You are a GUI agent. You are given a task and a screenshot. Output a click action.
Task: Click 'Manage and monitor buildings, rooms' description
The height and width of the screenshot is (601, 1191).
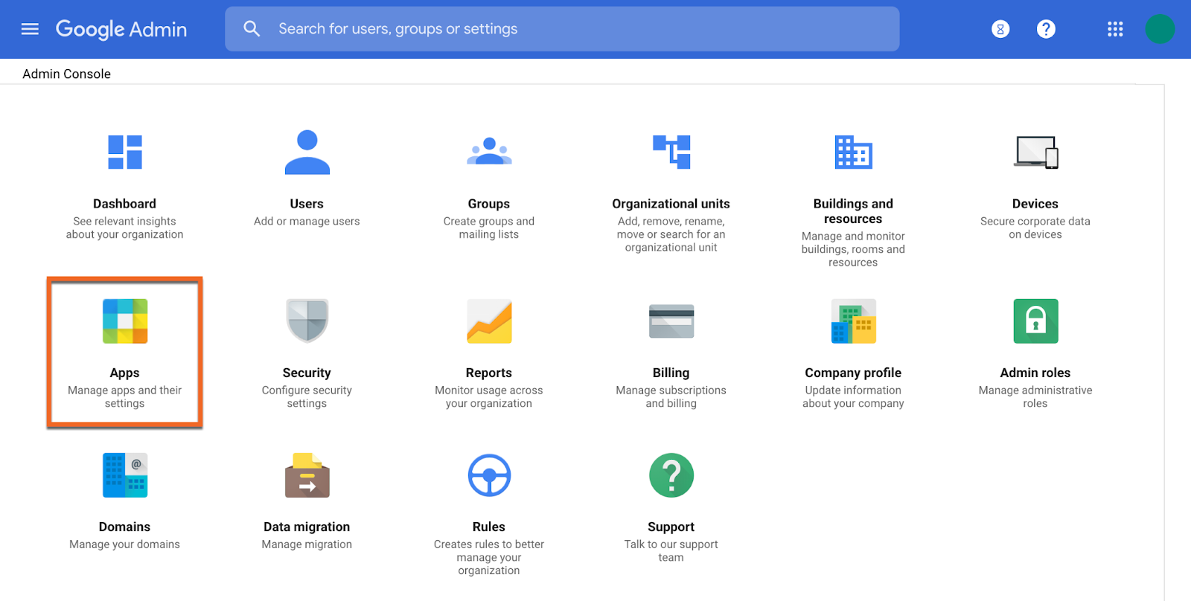tap(853, 249)
